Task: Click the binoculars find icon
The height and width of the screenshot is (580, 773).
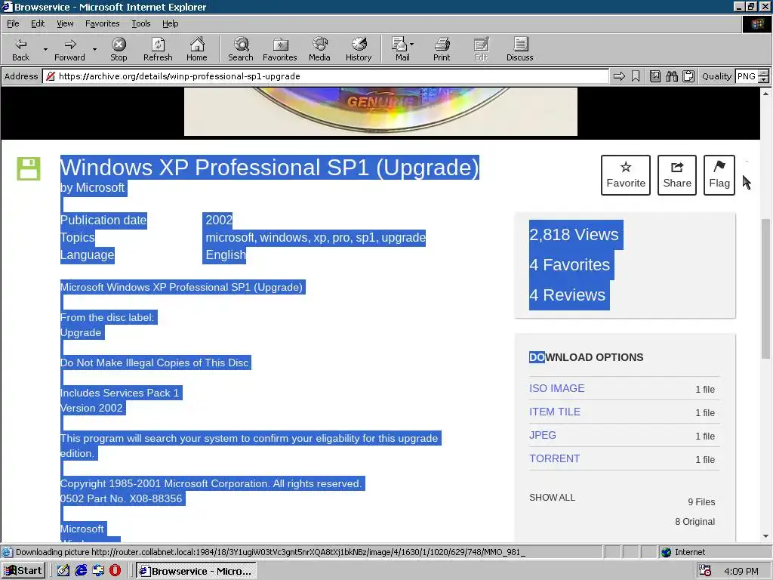Action: click(671, 76)
